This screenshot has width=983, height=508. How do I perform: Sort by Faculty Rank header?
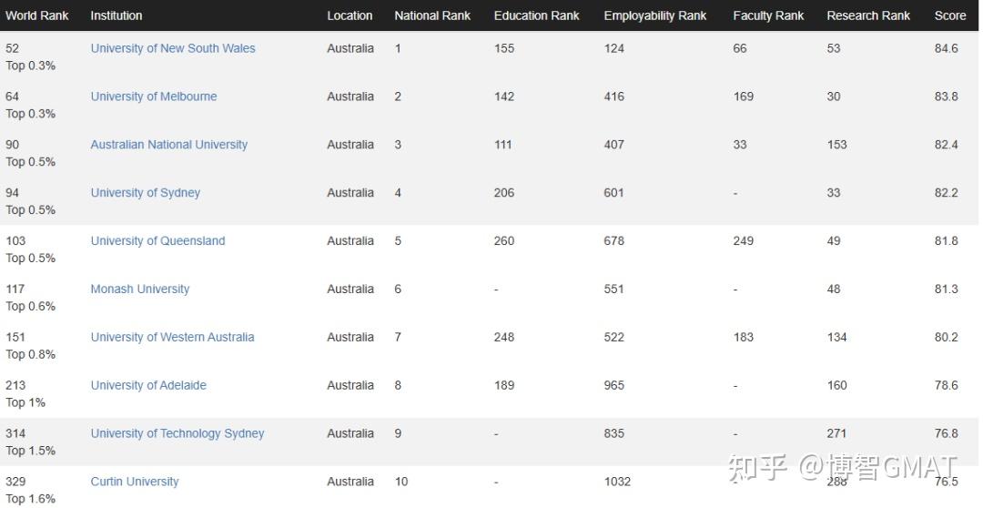tap(768, 15)
